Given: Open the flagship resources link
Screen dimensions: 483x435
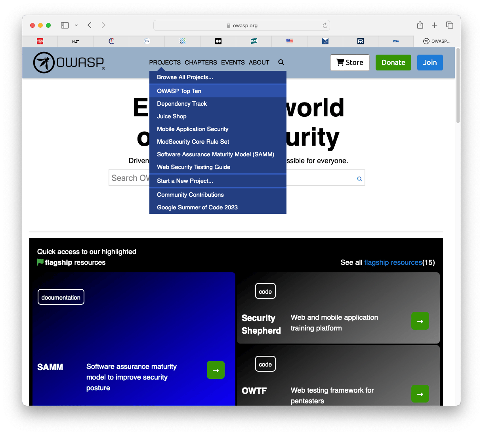Looking at the screenshot, I should pyautogui.click(x=393, y=262).
